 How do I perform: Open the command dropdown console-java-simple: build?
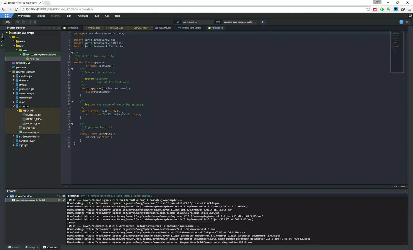tap(240, 22)
